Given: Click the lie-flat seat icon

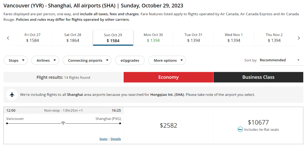Looking at the screenshot, I should (240, 129).
